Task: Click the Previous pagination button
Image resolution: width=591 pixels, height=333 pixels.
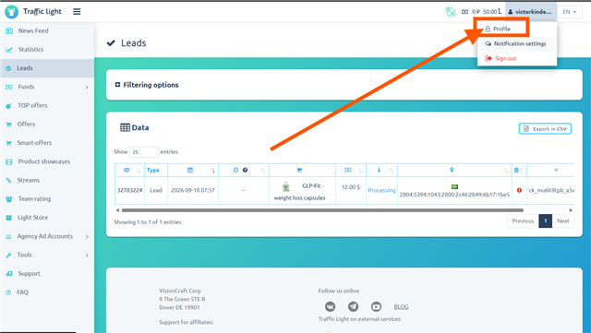Action: click(523, 221)
